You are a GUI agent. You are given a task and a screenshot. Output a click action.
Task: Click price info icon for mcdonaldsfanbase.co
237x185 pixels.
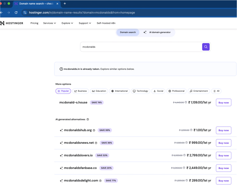click(184, 168)
